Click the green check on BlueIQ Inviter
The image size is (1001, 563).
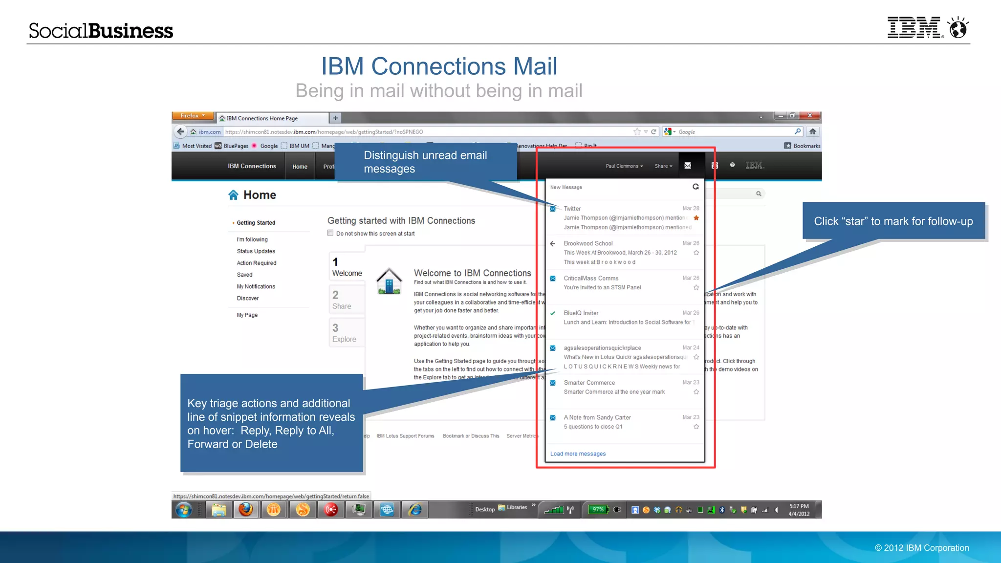(553, 313)
